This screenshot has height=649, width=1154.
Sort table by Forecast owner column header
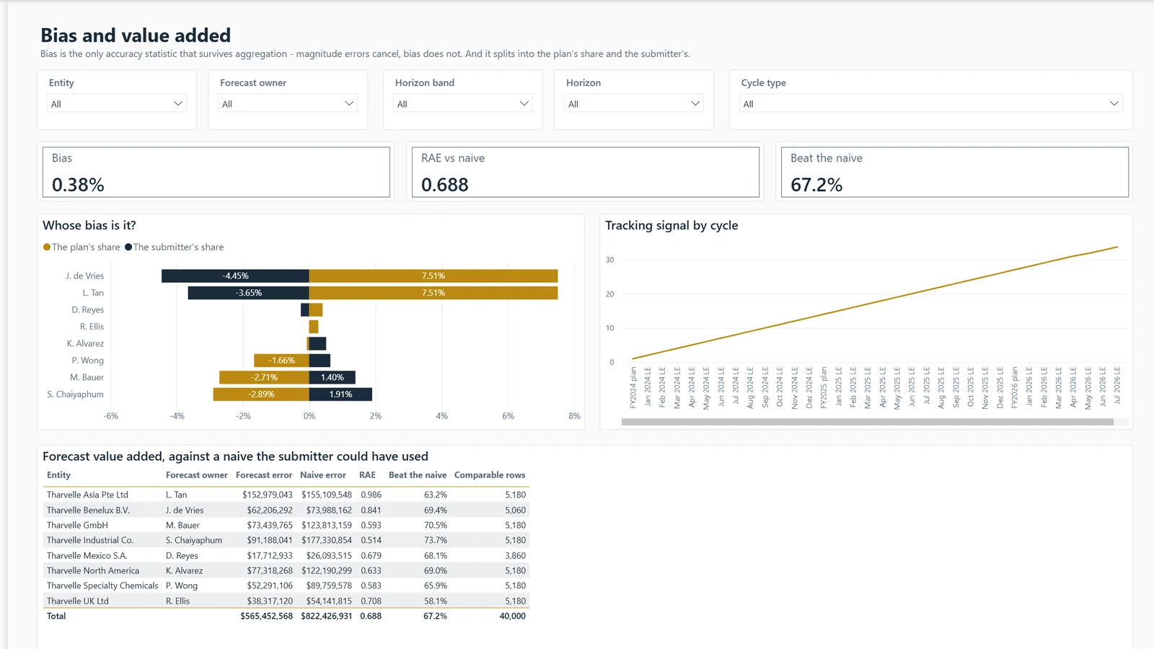coord(196,475)
